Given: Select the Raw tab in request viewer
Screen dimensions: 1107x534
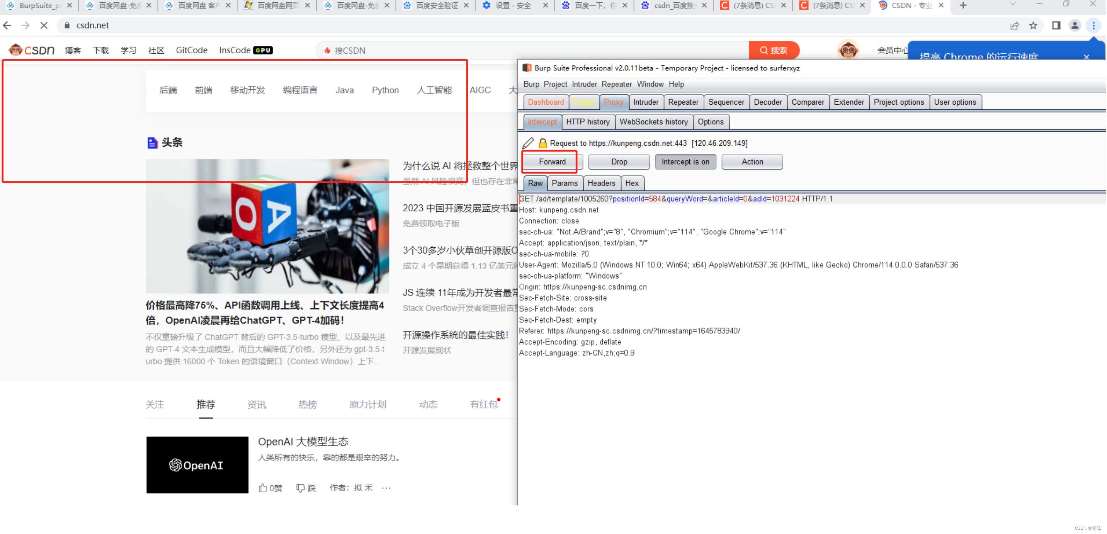Looking at the screenshot, I should [534, 183].
